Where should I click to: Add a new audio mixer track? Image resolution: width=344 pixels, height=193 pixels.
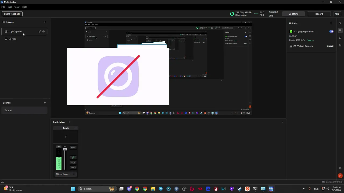click(x=69, y=122)
